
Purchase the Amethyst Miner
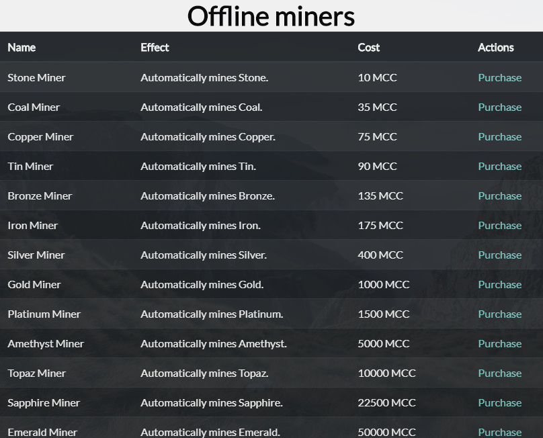pyautogui.click(x=500, y=344)
